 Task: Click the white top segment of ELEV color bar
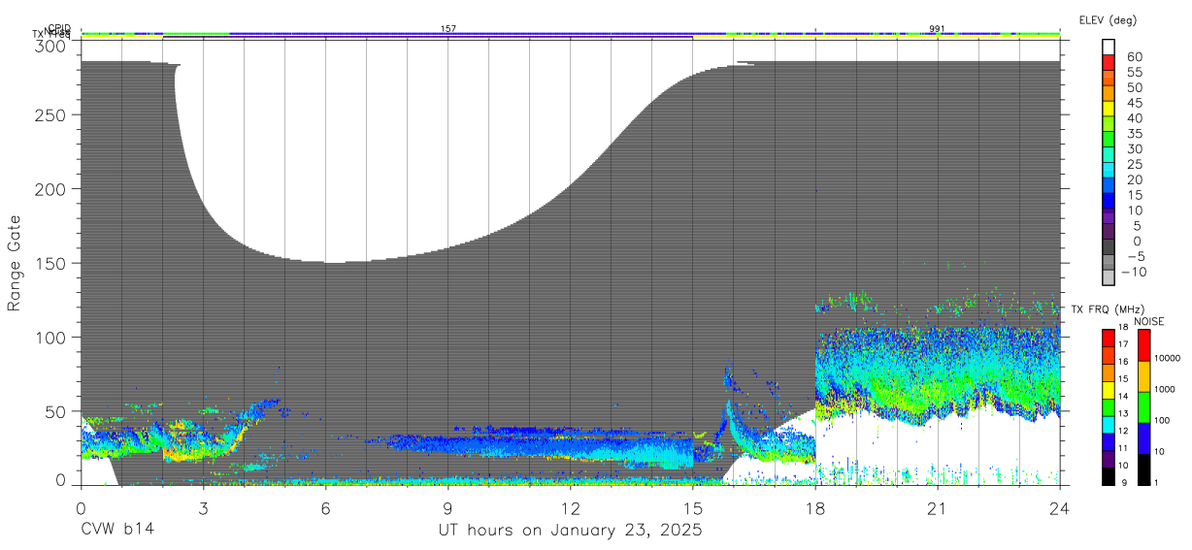point(1109,47)
